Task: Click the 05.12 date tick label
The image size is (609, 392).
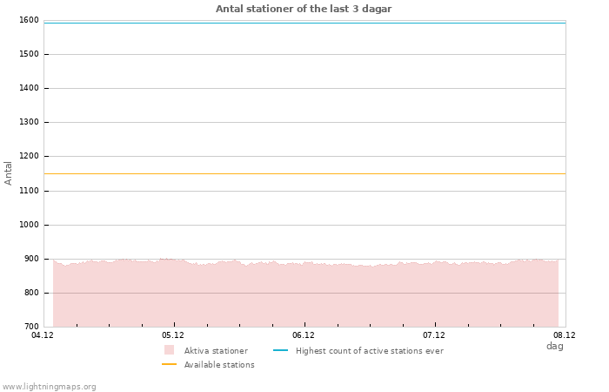Action: pyautogui.click(x=173, y=335)
